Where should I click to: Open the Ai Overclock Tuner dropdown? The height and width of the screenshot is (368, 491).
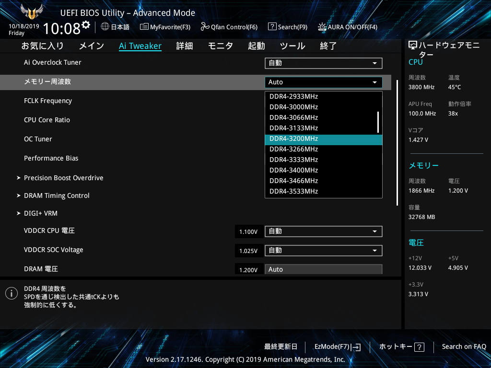tap(324, 63)
